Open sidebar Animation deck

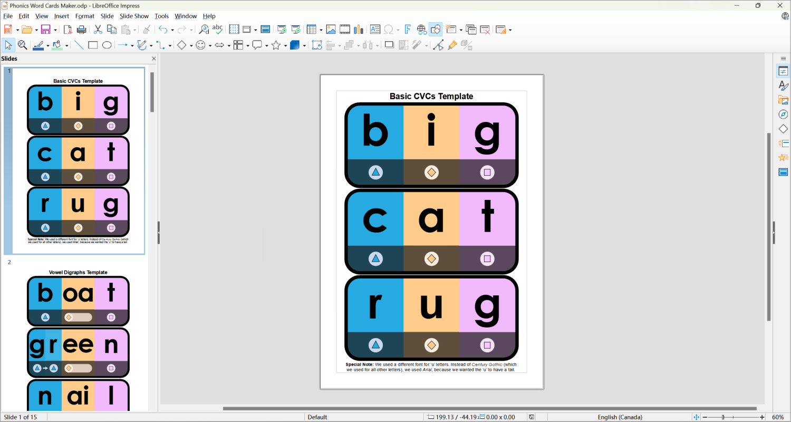coord(783,158)
